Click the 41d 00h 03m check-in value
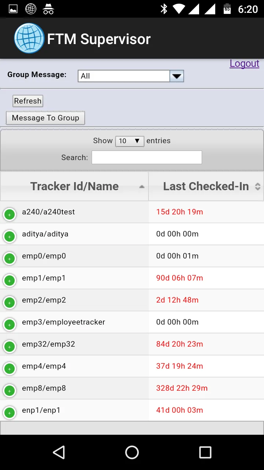Image resolution: width=264 pixels, height=470 pixels. pyautogui.click(x=180, y=410)
